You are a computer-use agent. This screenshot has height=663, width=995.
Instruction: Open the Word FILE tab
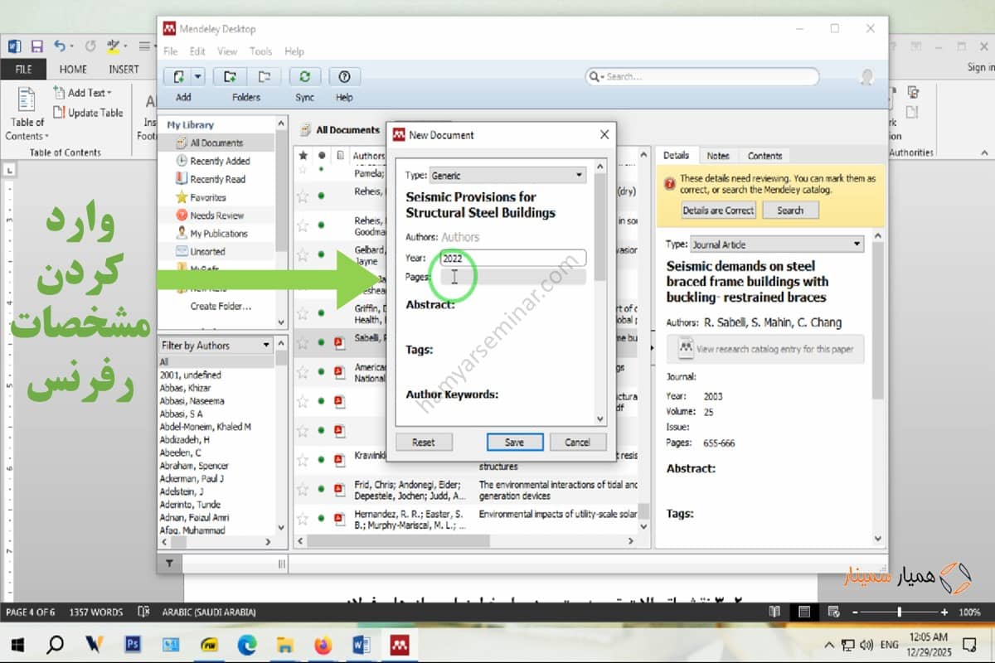point(23,70)
